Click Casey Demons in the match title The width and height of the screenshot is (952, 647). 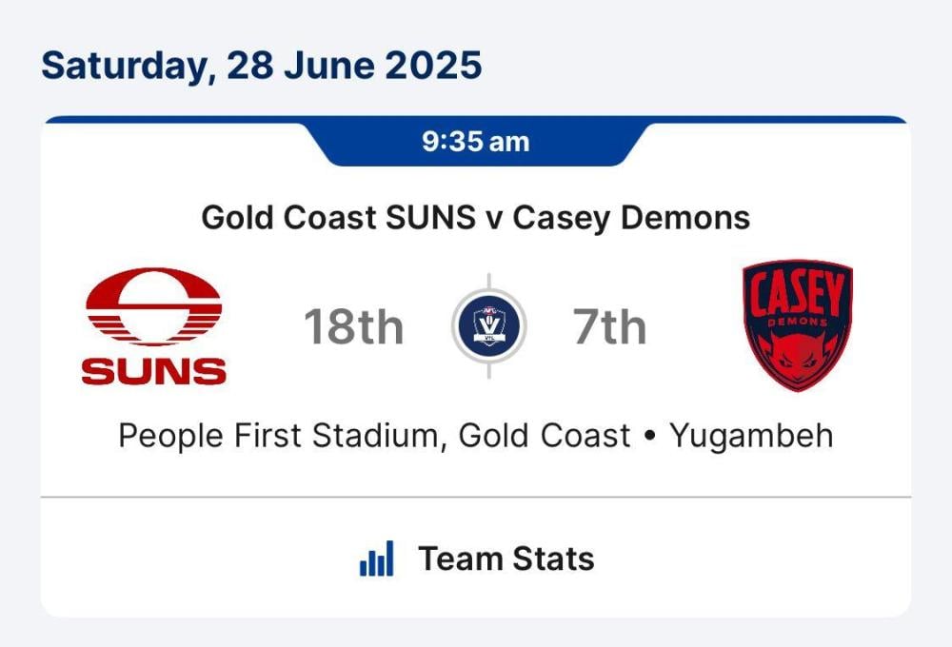(631, 218)
